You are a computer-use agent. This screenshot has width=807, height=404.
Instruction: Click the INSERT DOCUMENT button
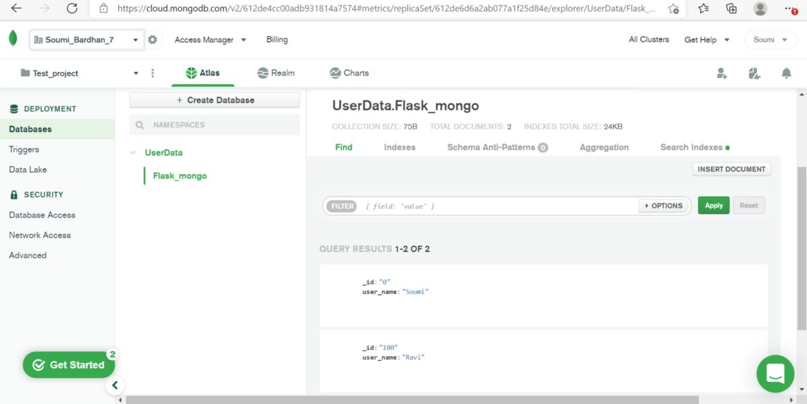731,169
